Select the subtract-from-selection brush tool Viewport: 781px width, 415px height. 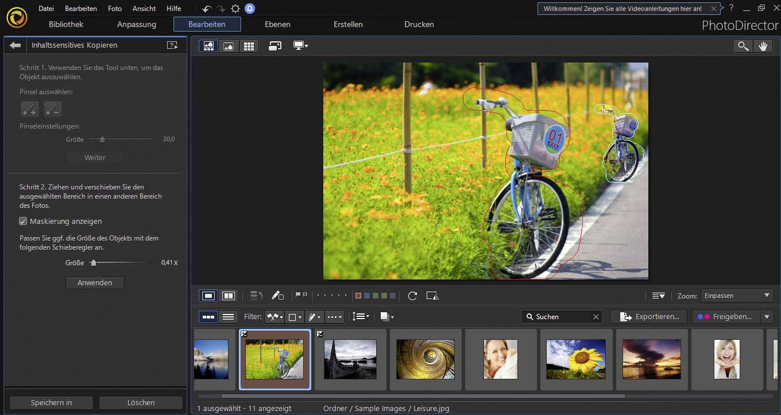click(x=53, y=109)
